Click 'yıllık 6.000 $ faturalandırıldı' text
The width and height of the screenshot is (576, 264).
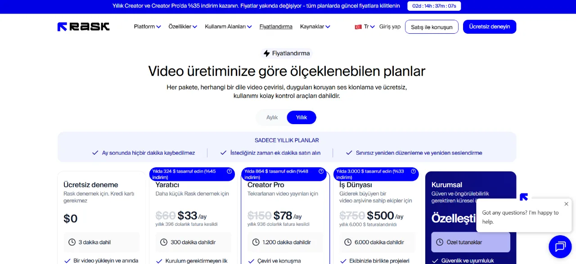click(x=368, y=224)
